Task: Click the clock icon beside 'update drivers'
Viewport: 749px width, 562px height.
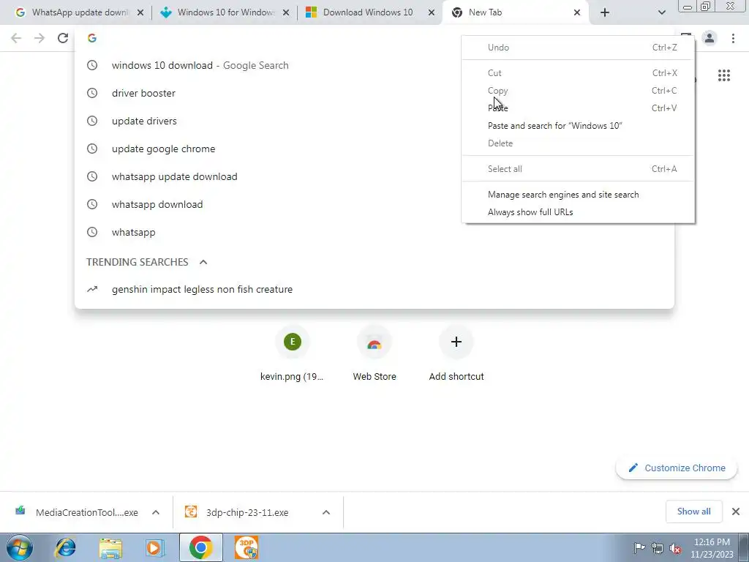Action: click(x=92, y=121)
